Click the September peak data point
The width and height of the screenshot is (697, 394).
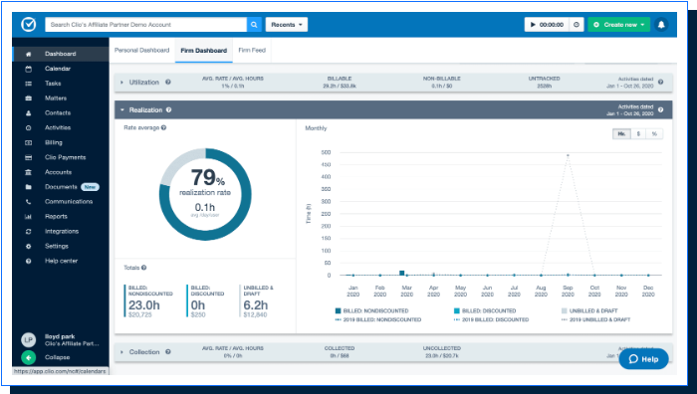click(x=568, y=155)
